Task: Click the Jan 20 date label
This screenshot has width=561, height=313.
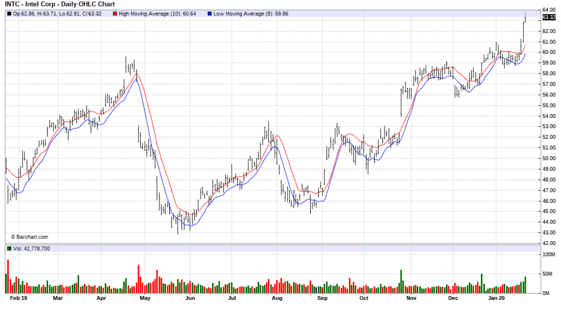Action: (x=496, y=299)
